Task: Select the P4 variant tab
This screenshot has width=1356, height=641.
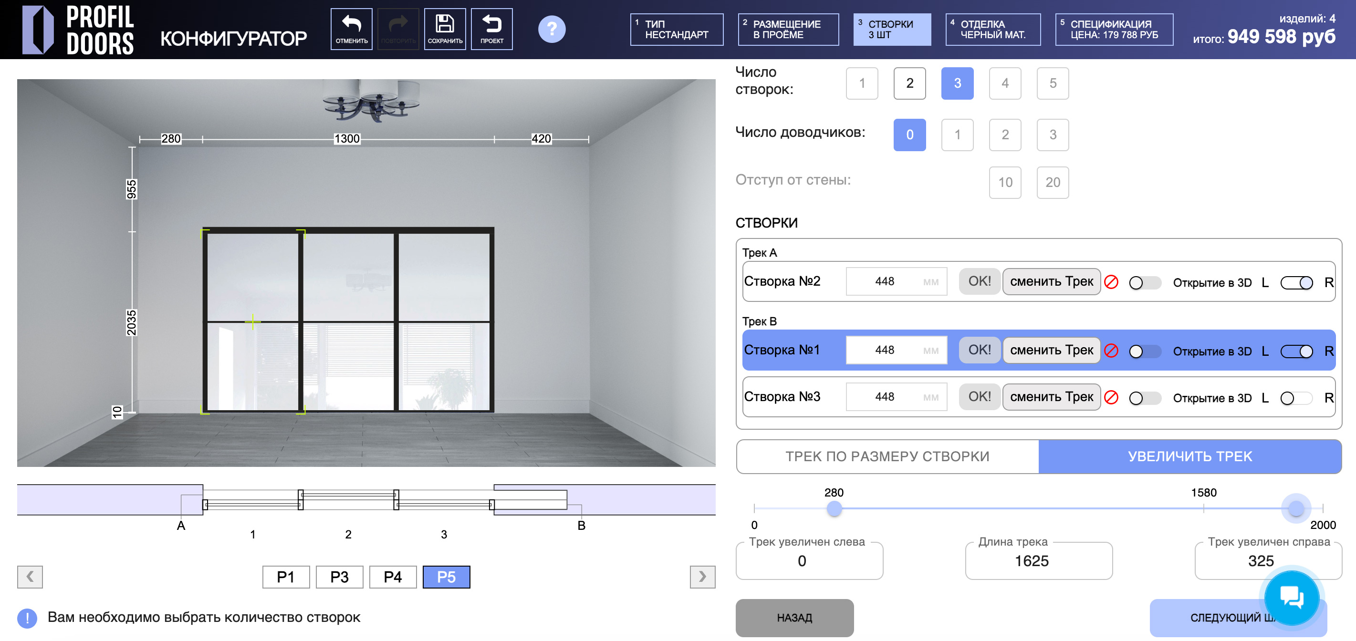Action: 393,577
